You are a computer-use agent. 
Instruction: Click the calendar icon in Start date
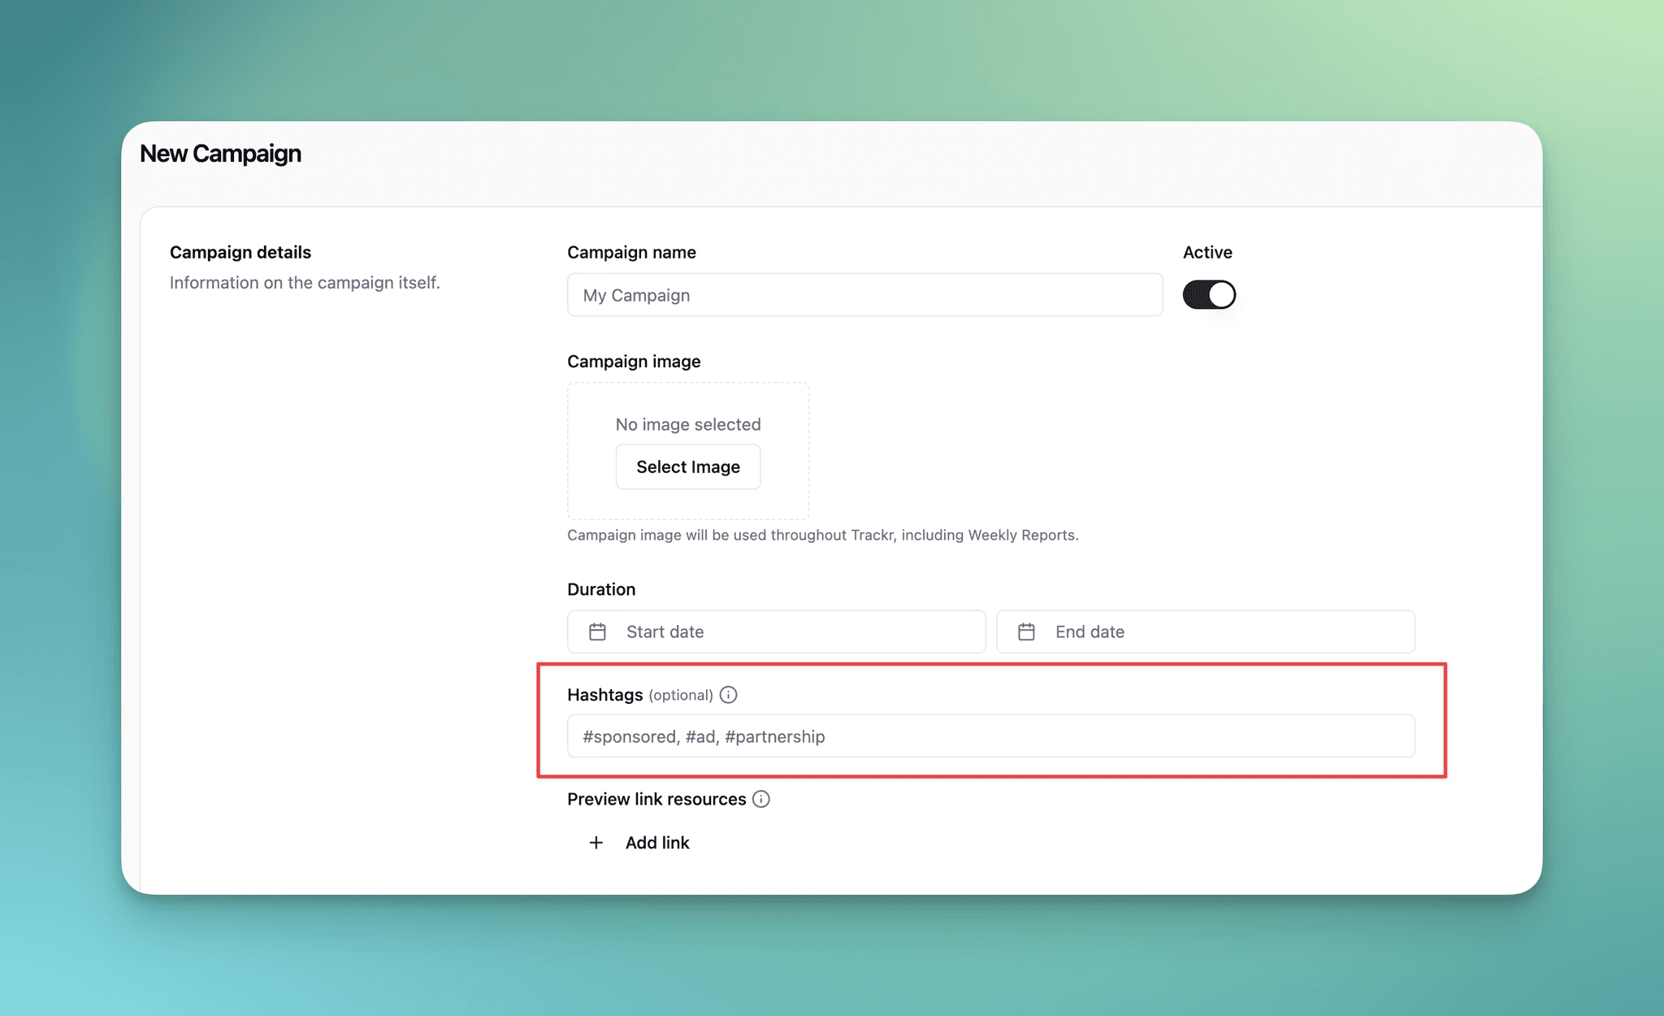coord(597,632)
